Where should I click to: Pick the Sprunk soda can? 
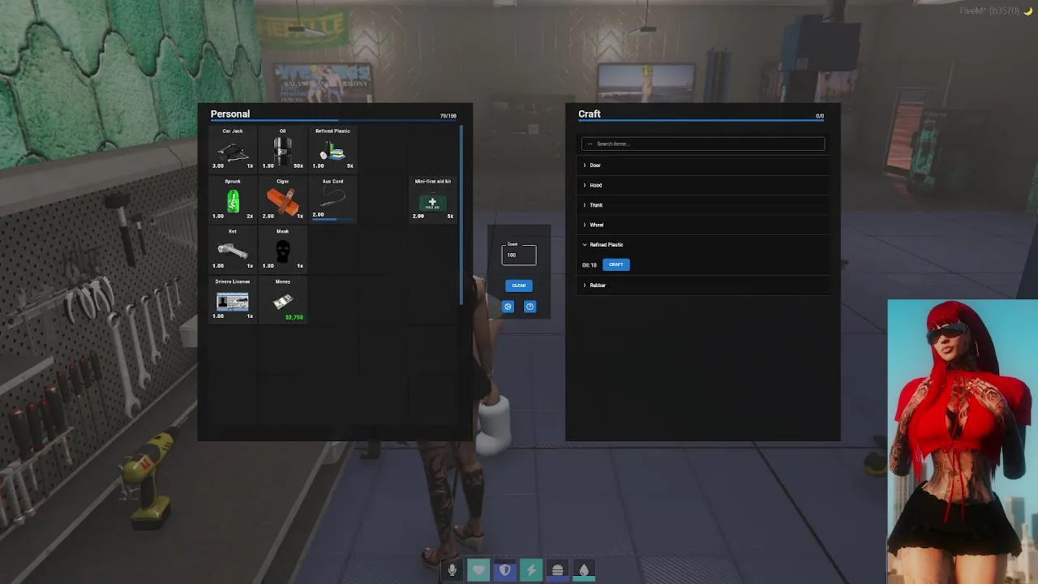[233, 199]
